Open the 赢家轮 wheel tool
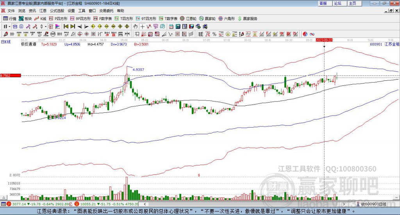 tap(207, 19)
